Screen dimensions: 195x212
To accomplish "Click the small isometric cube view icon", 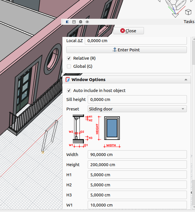I will pyautogui.click(x=188, y=12).
